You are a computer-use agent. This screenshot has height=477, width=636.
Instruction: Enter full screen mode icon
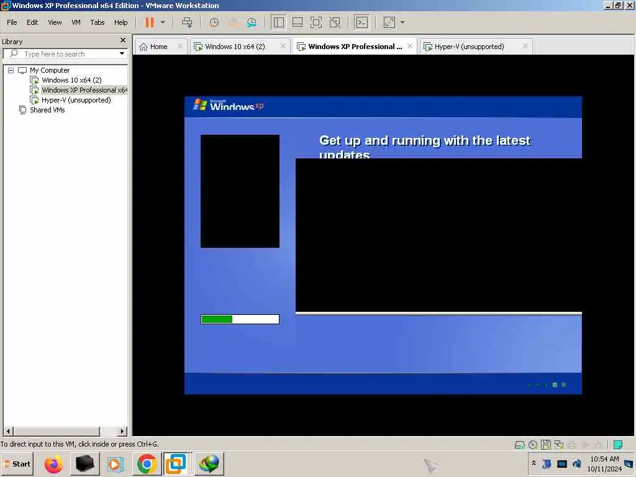(x=316, y=22)
